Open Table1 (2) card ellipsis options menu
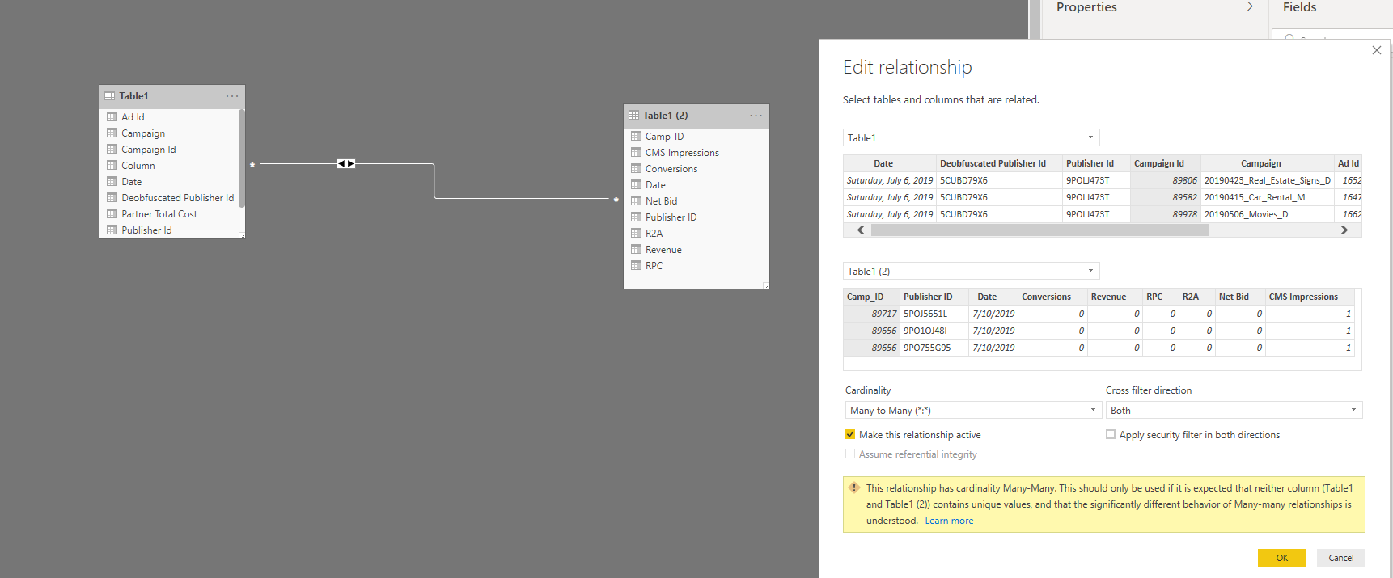This screenshot has width=1393, height=578. click(756, 116)
